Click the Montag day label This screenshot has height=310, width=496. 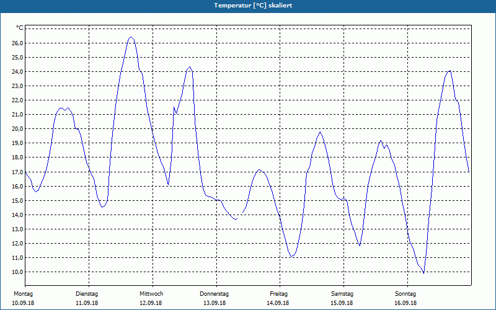click(x=23, y=294)
